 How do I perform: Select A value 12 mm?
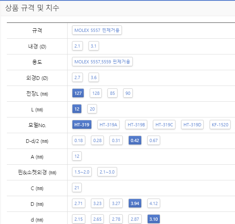coord(77,156)
